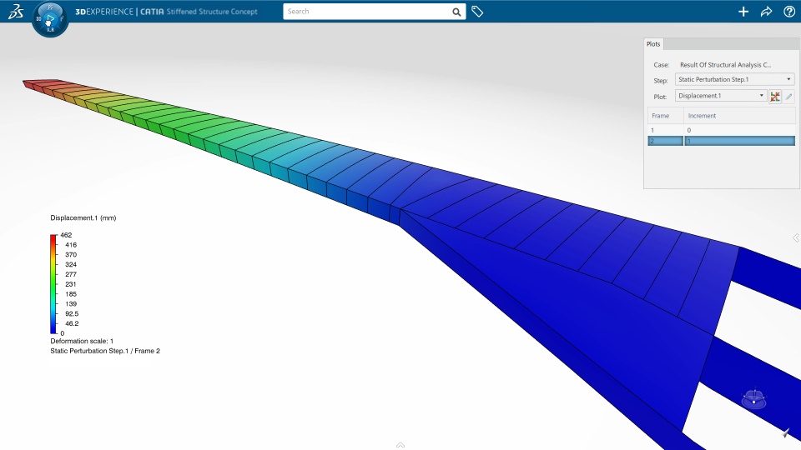Viewport: 801px width, 450px height.
Task: Expand the bottom action bar chevron
Action: pos(400,445)
